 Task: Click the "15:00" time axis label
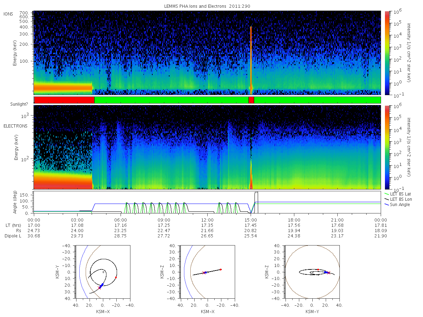[x=251, y=220]
